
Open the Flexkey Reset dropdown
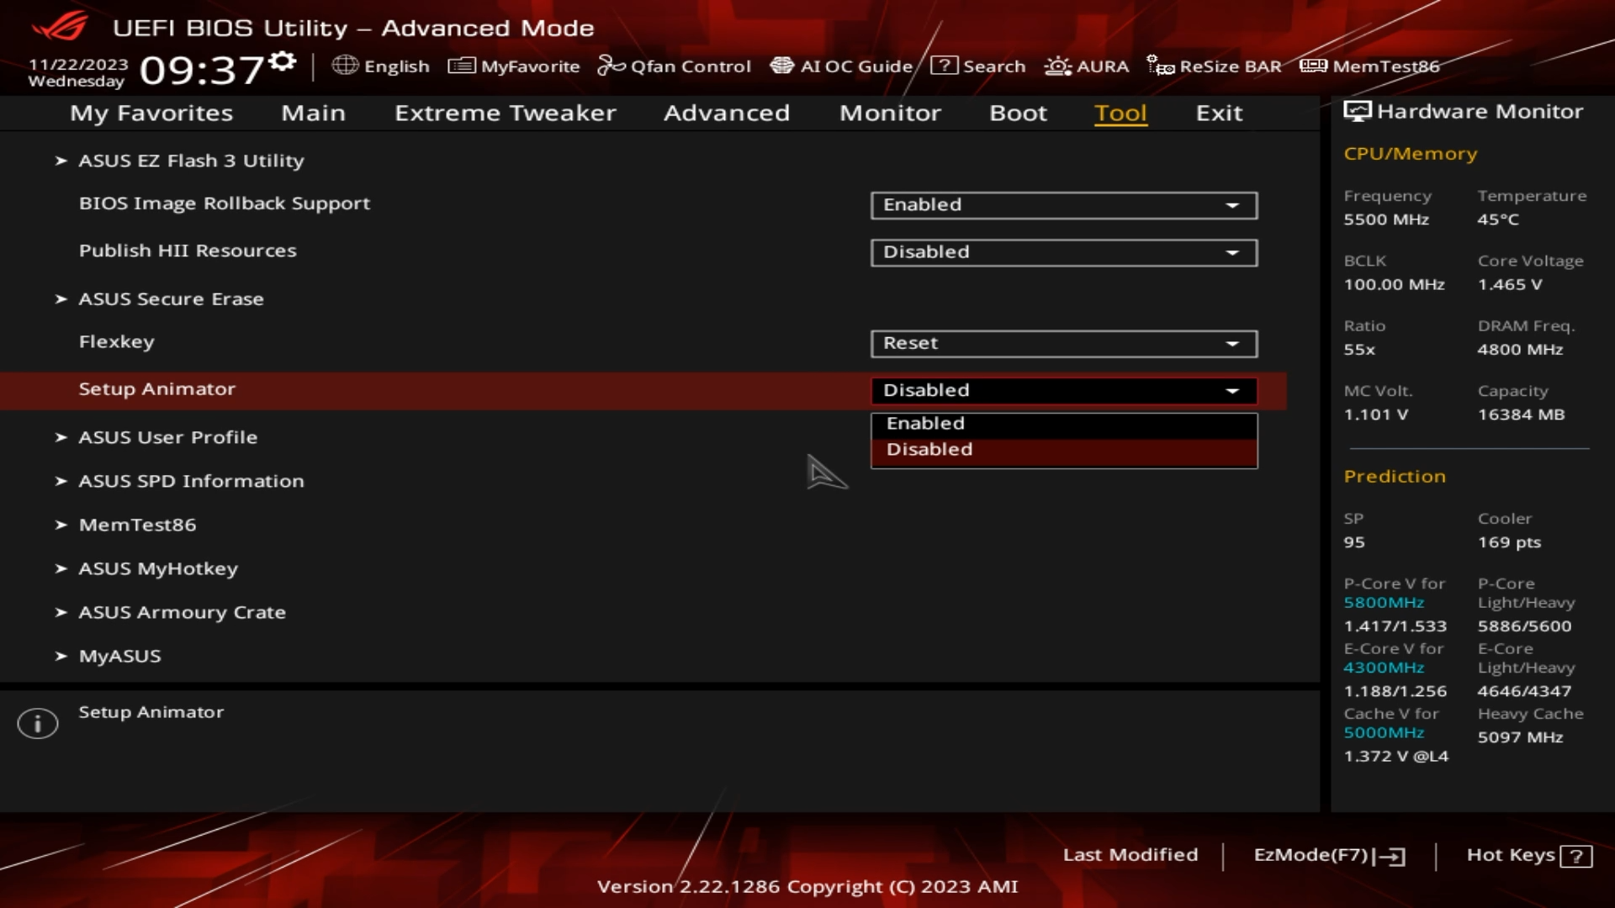[1063, 343]
